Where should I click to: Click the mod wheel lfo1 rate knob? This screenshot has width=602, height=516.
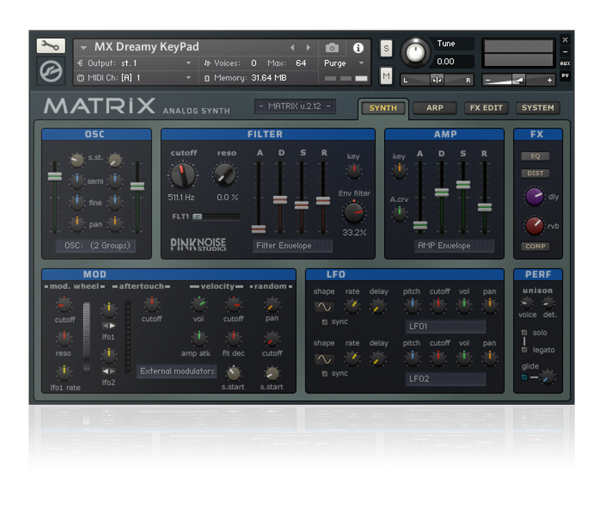click(x=64, y=372)
